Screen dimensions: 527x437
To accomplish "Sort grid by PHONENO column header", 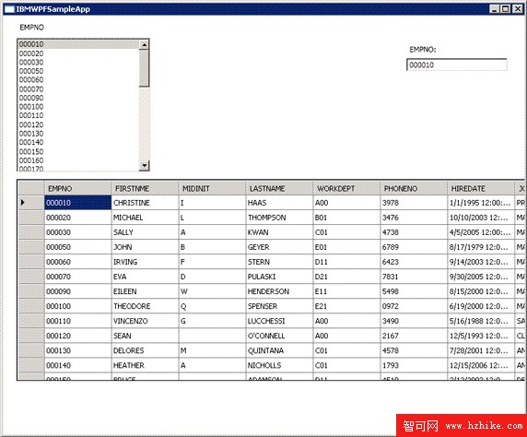I will tap(414, 188).
